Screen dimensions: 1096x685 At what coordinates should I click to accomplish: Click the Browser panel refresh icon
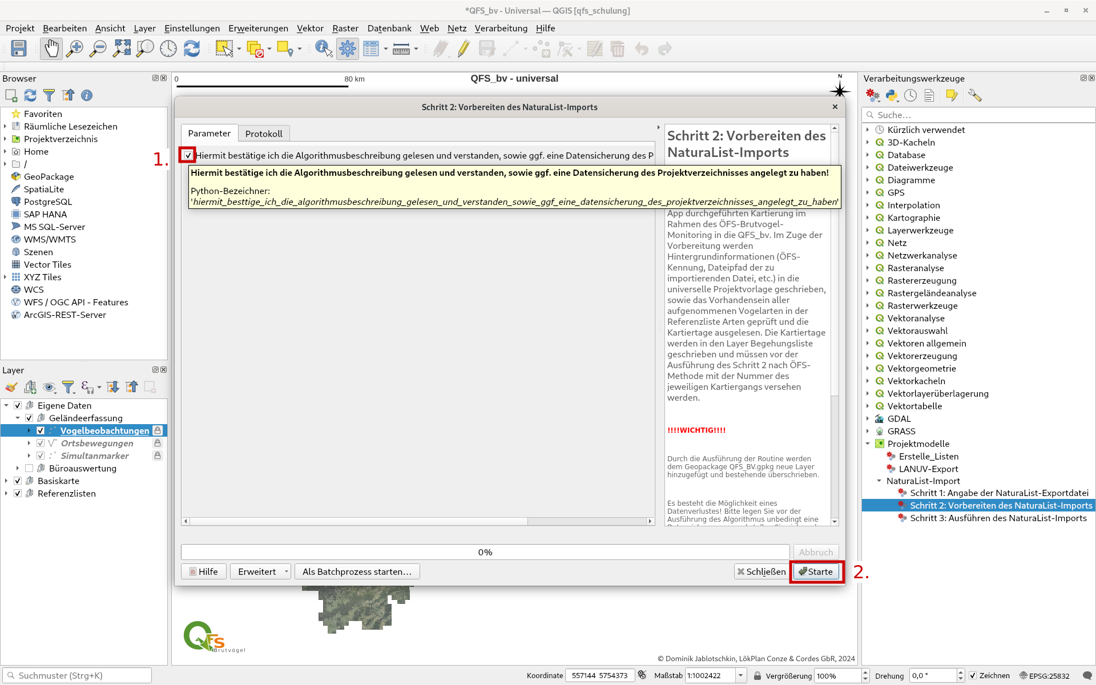(30, 95)
